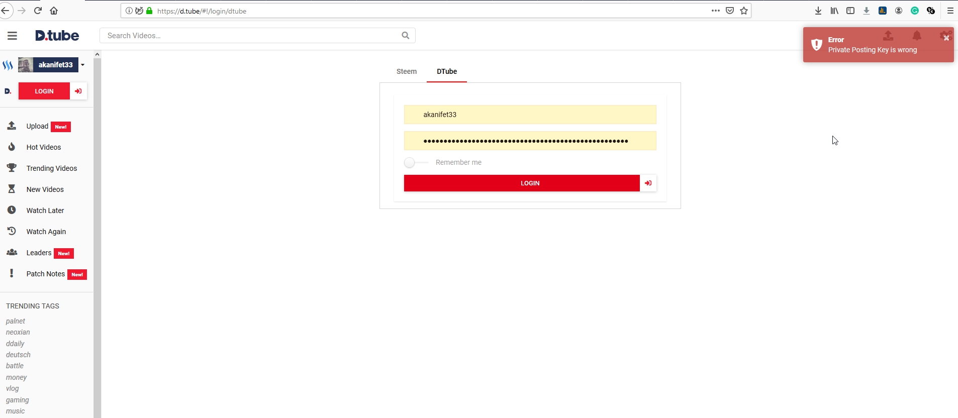Click the green padlock security icon
Image resolution: width=958 pixels, height=418 pixels.
149,11
